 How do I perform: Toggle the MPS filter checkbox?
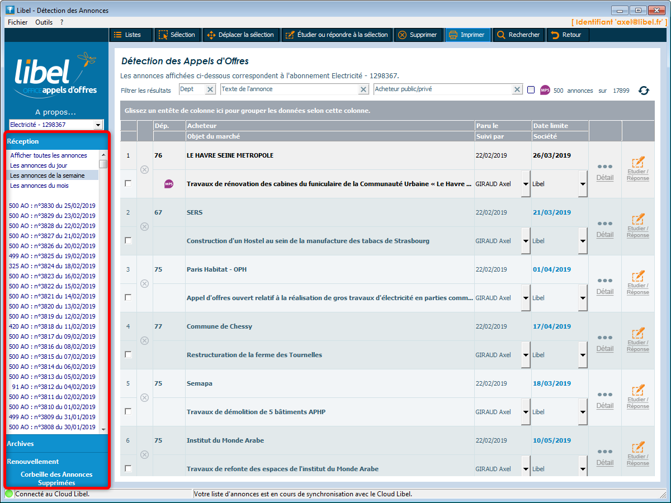[x=531, y=90]
